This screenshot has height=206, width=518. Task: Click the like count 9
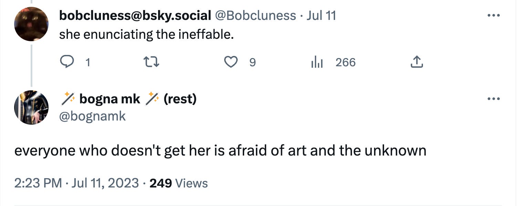coord(252,62)
